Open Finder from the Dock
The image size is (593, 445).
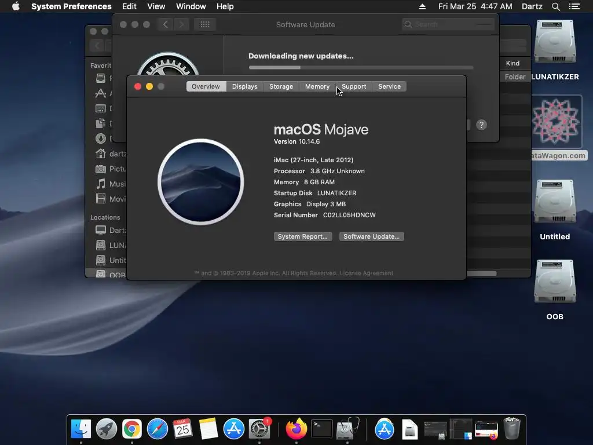click(81, 429)
